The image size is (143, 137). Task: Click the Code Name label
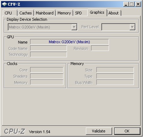(18, 48)
